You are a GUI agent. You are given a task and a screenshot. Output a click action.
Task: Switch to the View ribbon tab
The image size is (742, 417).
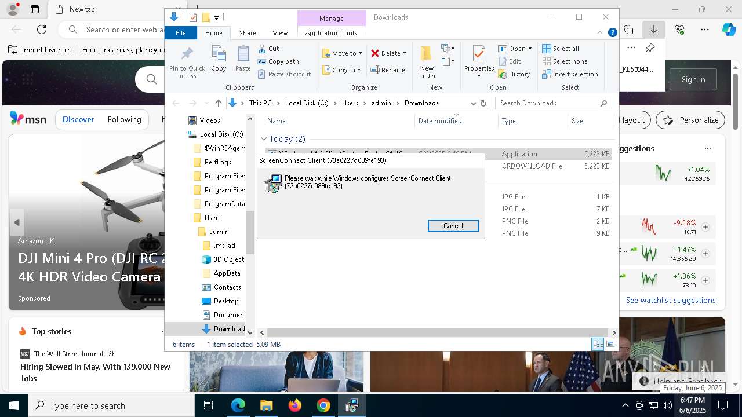pyautogui.click(x=280, y=33)
